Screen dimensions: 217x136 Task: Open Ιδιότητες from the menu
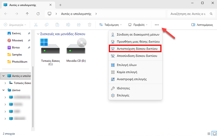coord(135,88)
